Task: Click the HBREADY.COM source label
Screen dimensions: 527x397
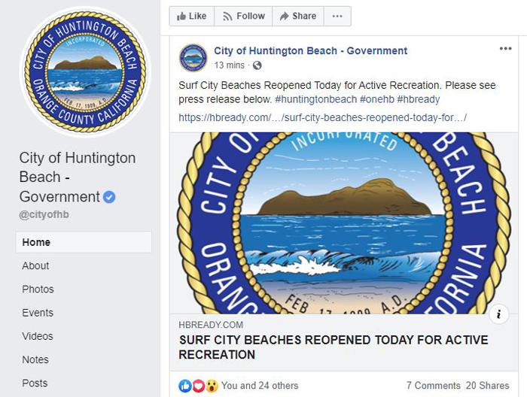Action: [x=211, y=325]
